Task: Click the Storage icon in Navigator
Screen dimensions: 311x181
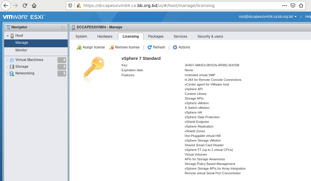Action: point(12,67)
